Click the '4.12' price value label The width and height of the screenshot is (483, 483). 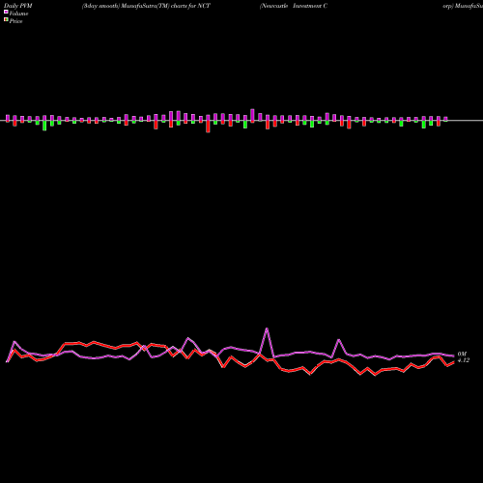pyautogui.click(x=464, y=360)
